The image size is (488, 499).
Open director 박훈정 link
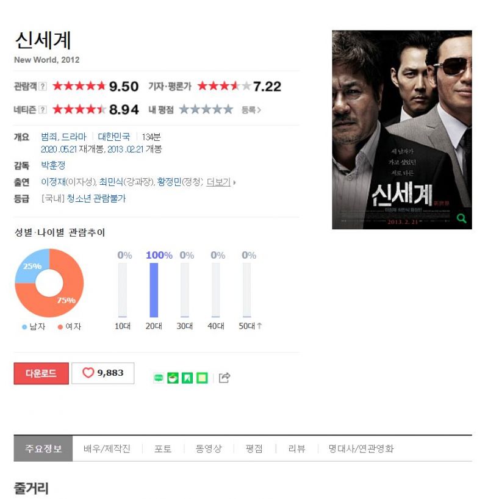(x=53, y=165)
